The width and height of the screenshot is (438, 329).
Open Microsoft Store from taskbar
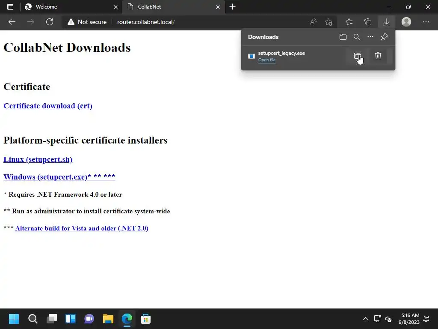pos(145,319)
